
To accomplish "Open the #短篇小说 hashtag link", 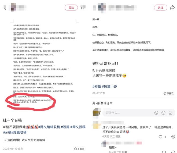I will coord(109,87).
